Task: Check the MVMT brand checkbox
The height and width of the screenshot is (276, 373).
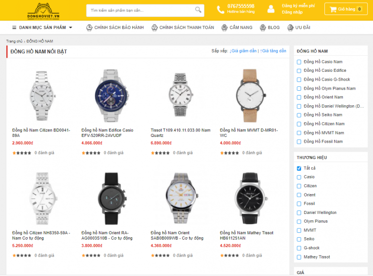Action: click(x=299, y=230)
